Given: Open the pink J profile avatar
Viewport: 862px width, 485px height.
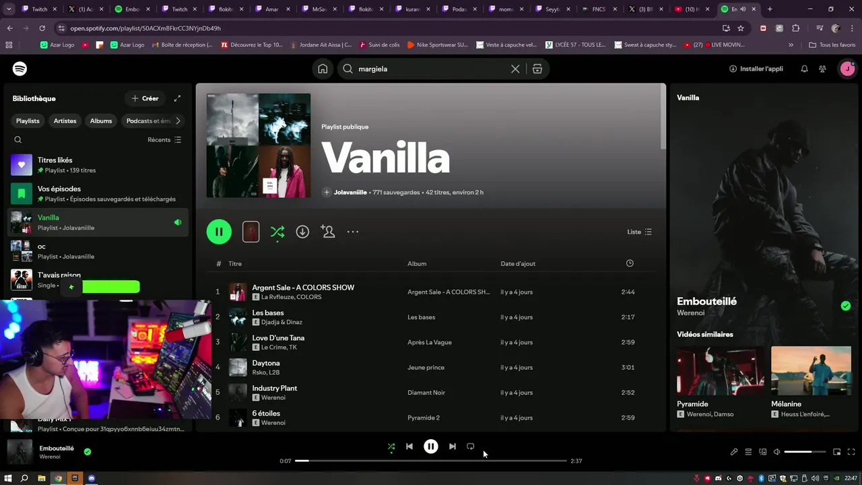Looking at the screenshot, I should (847, 69).
